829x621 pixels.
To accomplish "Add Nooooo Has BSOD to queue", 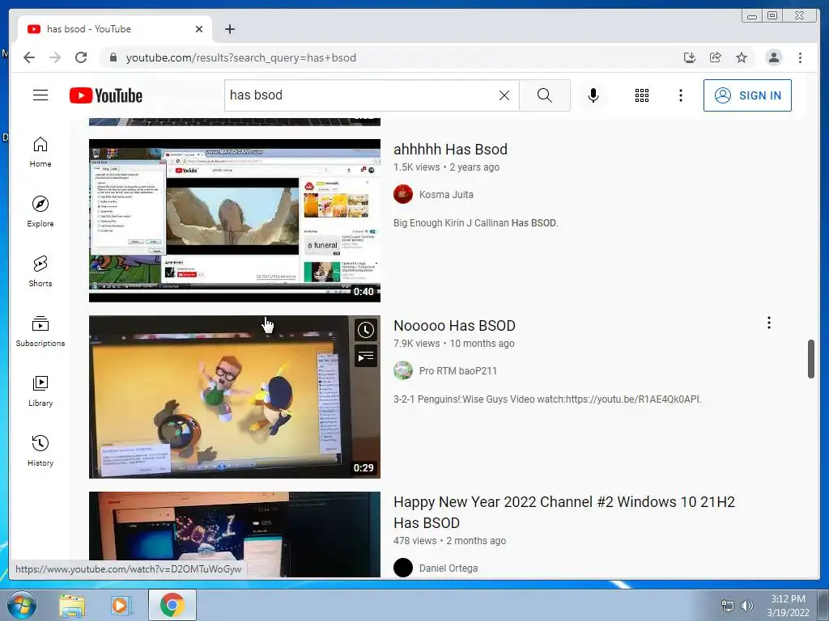I will point(365,357).
